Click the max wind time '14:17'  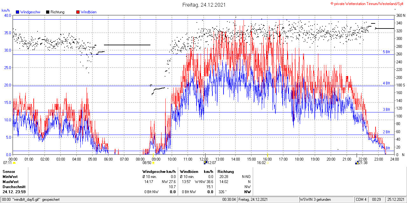click(x=148, y=182)
